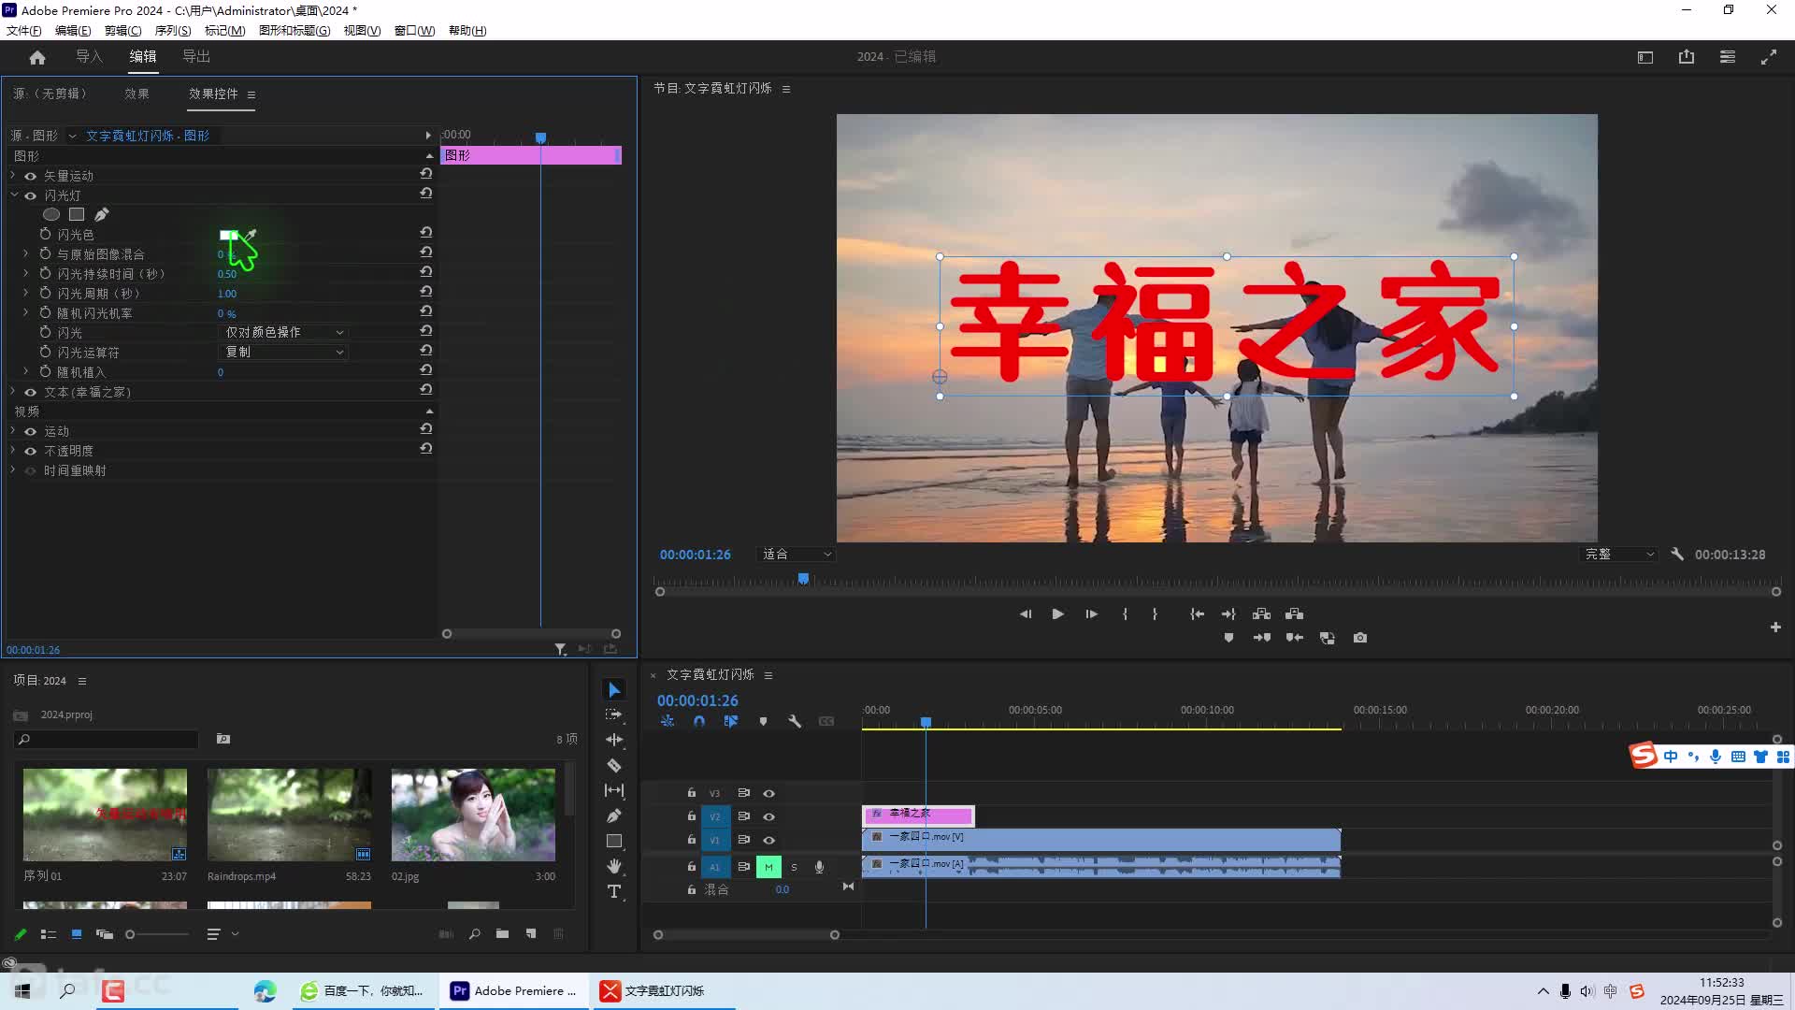Toggle visibility of the V2 track
Image resolution: width=1795 pixels, height=1010 pixels.
[x=768, y=816]
